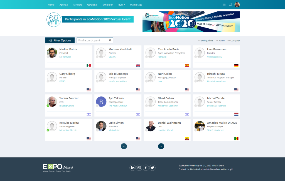Viewport: 285px width, 181px height.
Task: Open the Lol Ventures company link
Action: tap(65, 57)
